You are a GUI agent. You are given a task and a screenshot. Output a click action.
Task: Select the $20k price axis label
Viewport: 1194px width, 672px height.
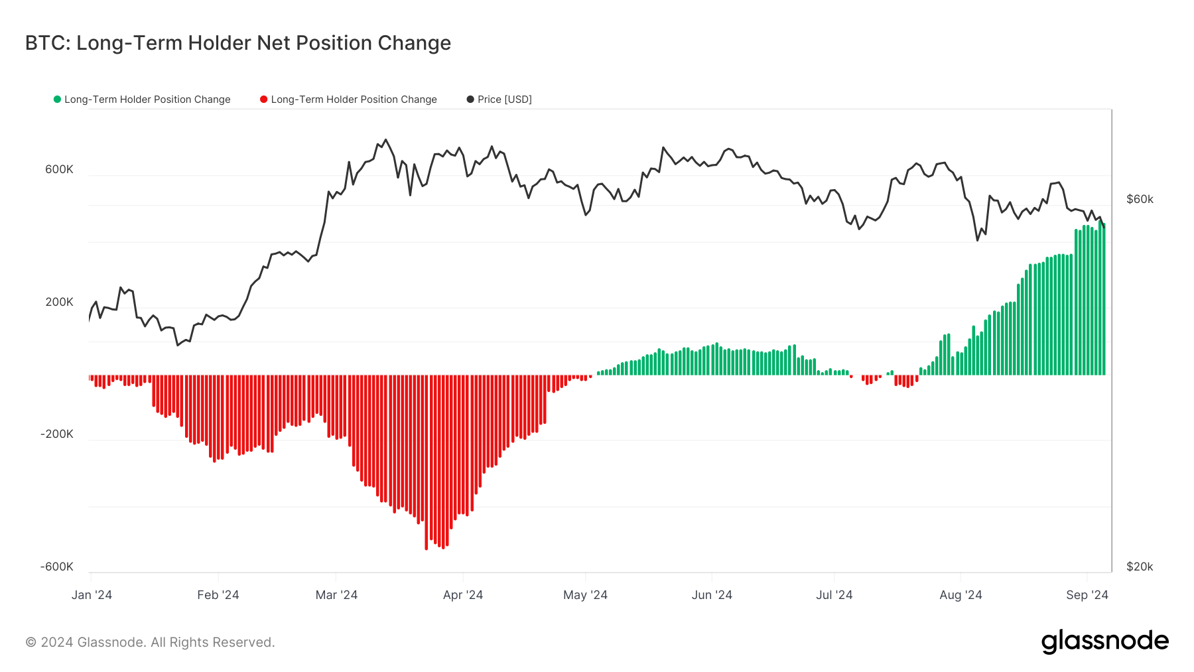1140,567
